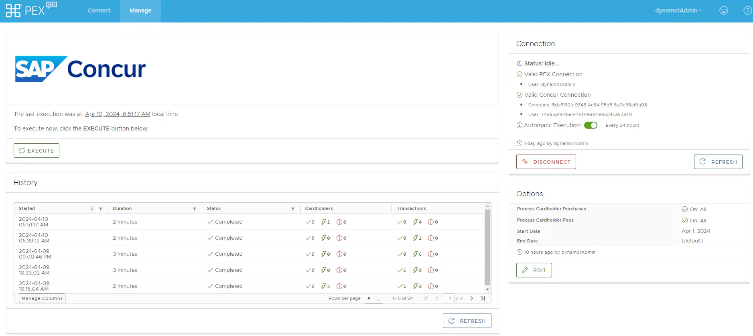Screen dimensions: 753x336
Task: Select the 2024-04-09 10:15:04 AM row
Action: click(x=249, y=286)
